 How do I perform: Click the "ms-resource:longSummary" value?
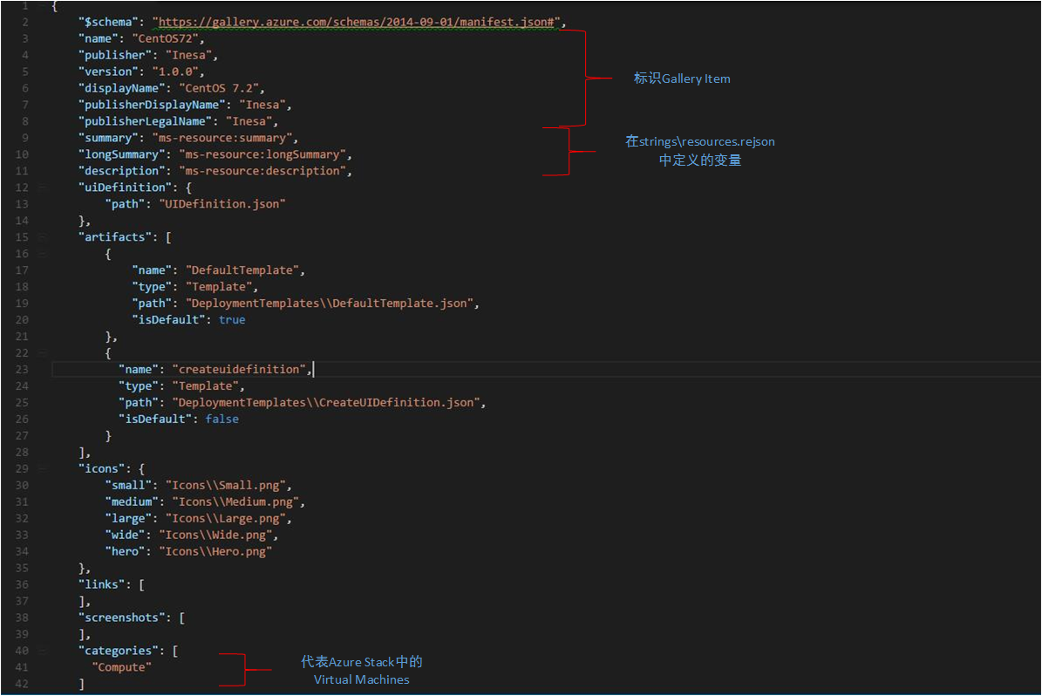pyautogui.click(x=262, y=154)
